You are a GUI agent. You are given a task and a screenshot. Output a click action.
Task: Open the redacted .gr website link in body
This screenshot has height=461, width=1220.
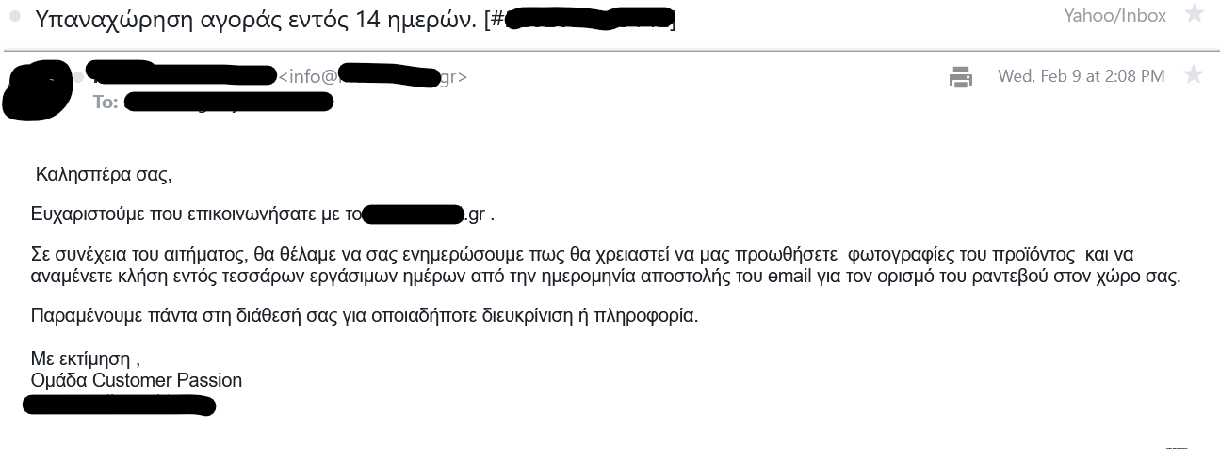click(x=425, y=215)
